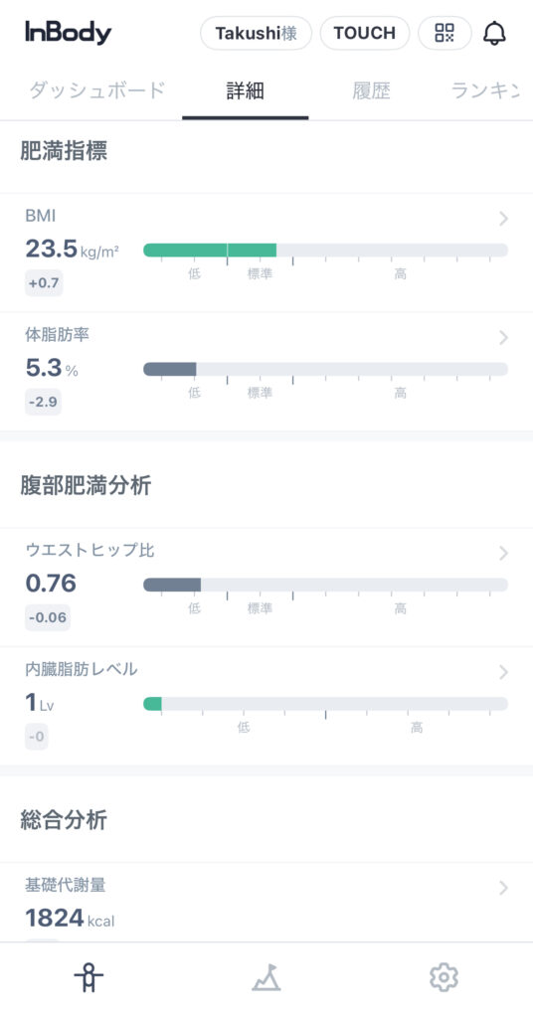Tap the TOUCH button
533x1018 pixels.
point(364,33)
